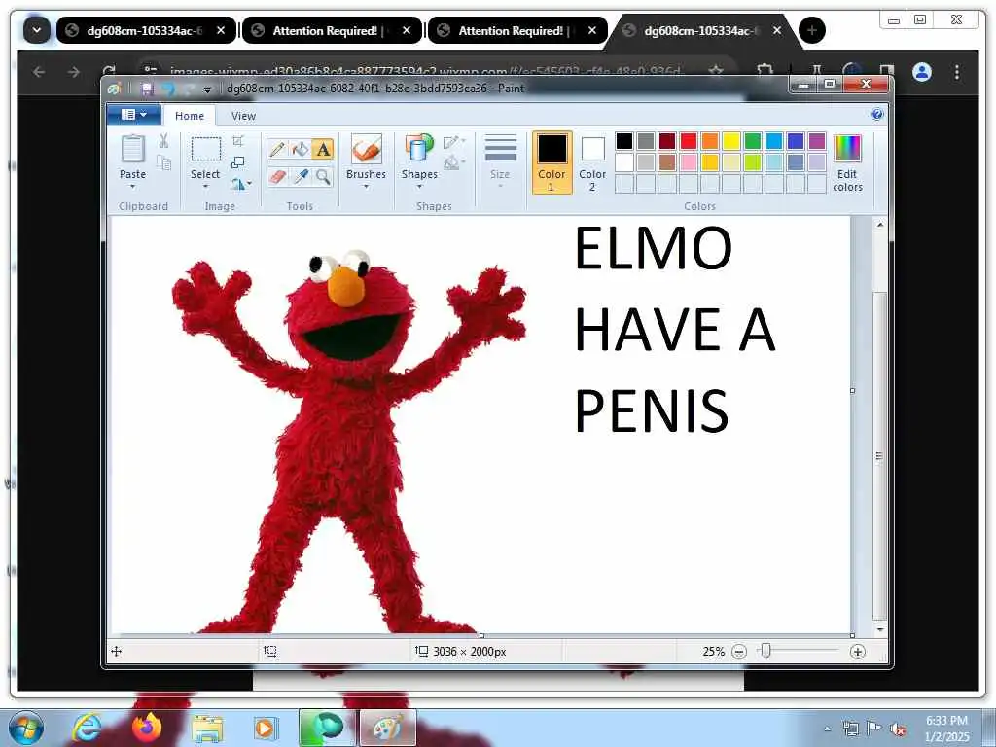996x747 pixels.
Task: Switch to second Attention Required! tab
Action: [517, 30]
